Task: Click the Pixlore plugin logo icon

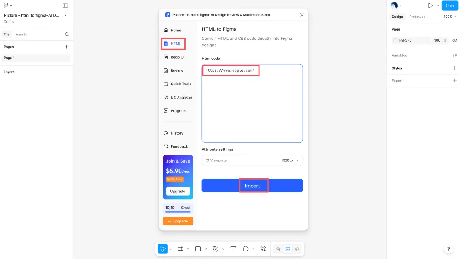Action: [167, 14]
